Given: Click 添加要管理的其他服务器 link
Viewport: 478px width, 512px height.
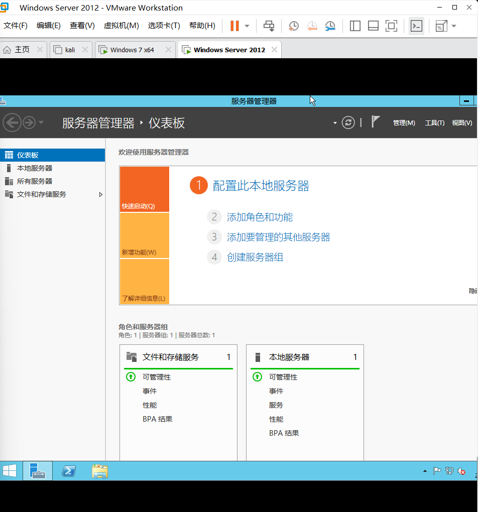Looking at the screenshot, I should 278,237.
